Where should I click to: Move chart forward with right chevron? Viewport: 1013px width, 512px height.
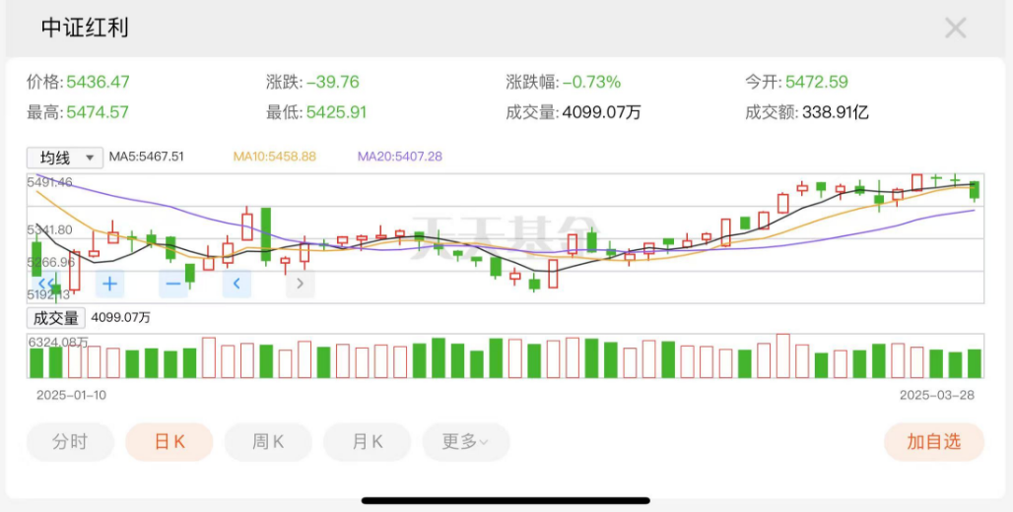(300, 284)
